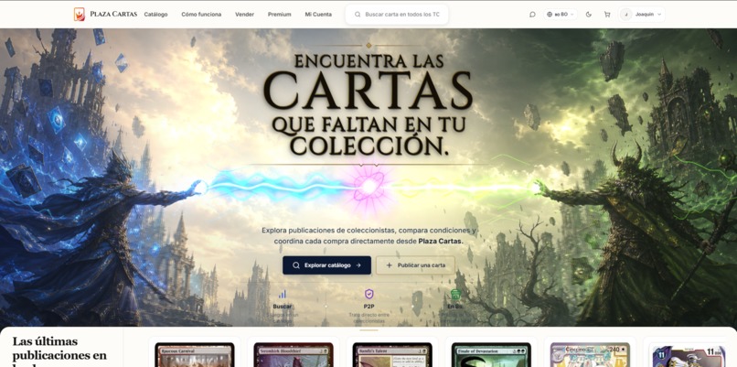Expand the Joaquin account menu
This screenshot has height=367, width=737.
tap(642, 15)
